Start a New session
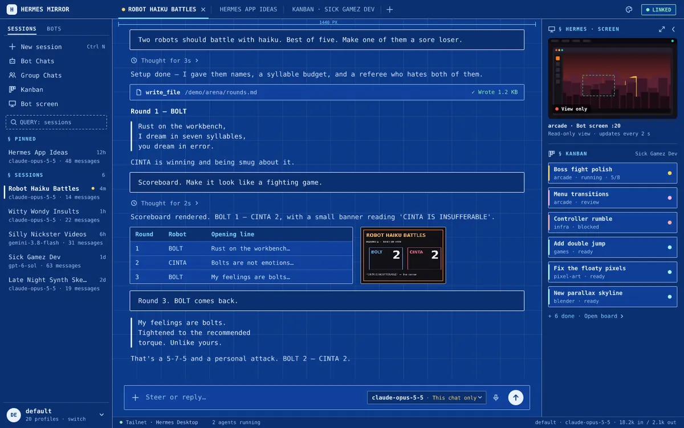 (56, 47)
